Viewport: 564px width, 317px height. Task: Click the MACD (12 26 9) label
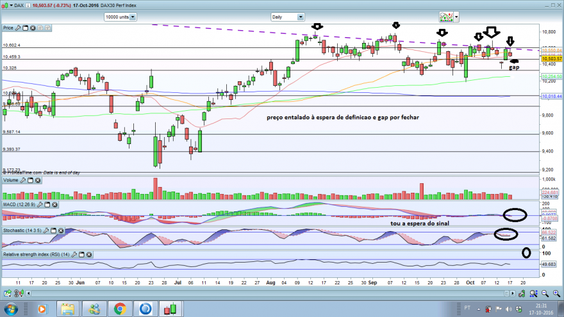pyautogui.click(x=19, y=204)
